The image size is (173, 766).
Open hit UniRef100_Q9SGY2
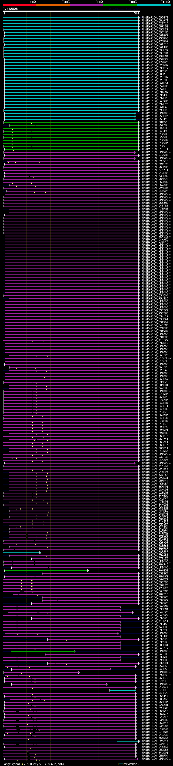(155, 18)
